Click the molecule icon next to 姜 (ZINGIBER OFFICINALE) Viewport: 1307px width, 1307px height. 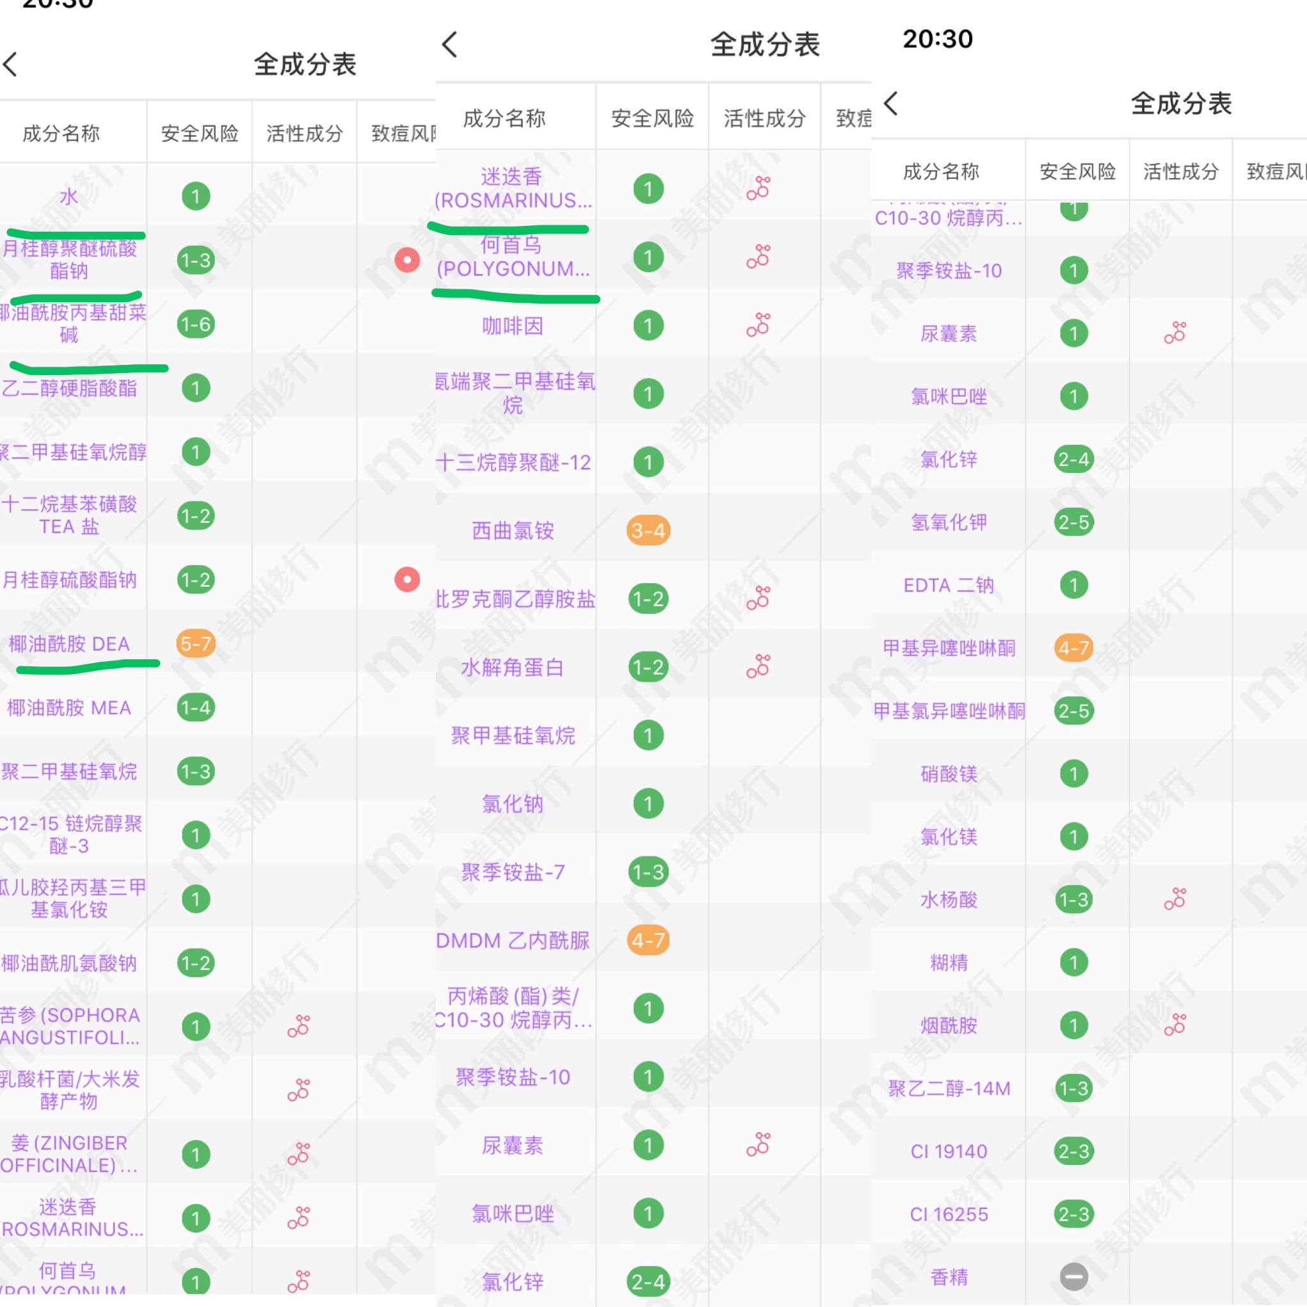coord(298,1152)
